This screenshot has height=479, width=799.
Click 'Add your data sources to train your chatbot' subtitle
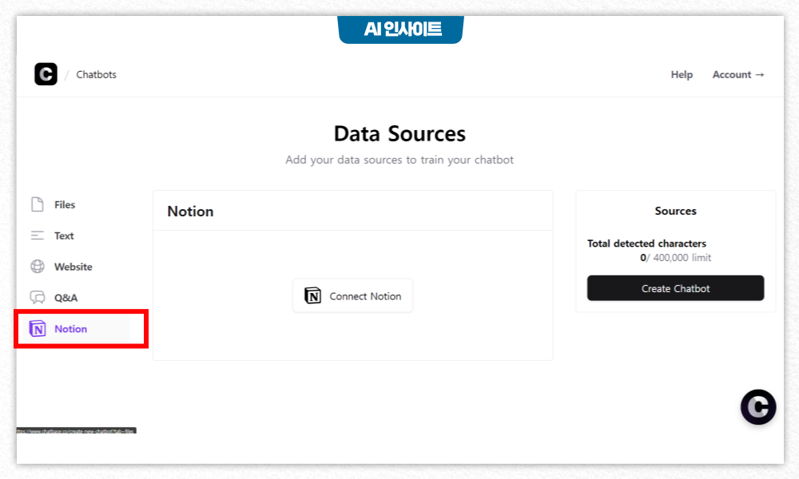[x=399, y=160]
